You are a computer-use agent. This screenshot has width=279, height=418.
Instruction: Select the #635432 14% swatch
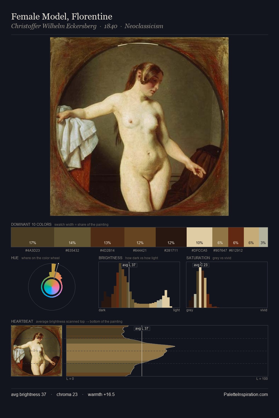click(x=72, y=237)
